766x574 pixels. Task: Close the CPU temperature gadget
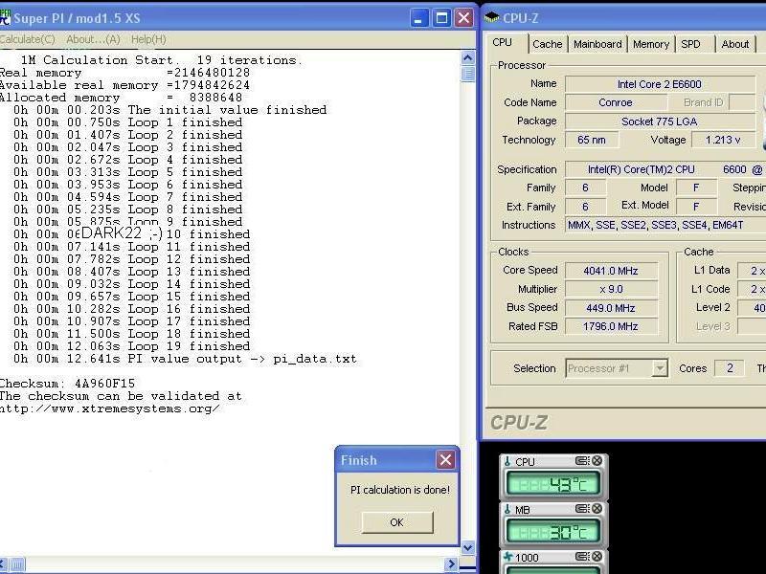(597, 461)
